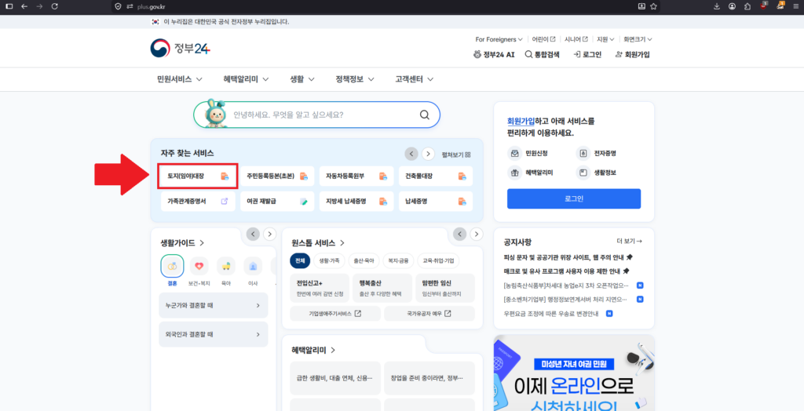Click the search magnifier in search box
This screenshot has width=804, height=411.
pyautogui.click(x=424, y=115)
